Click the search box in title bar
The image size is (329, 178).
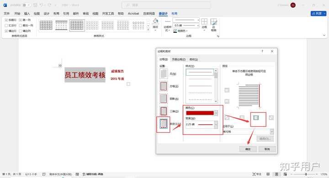pyautogui.click(x=166, y=5)
